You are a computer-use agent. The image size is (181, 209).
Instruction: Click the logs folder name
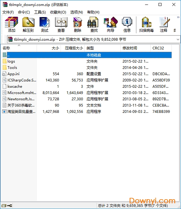11,61
